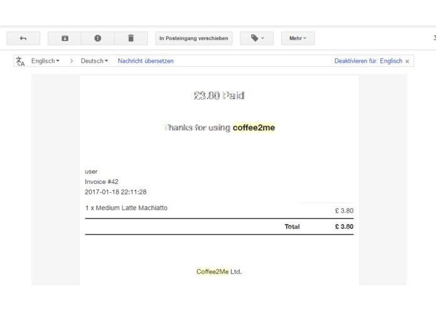Archive this email with the archive icon
This screenshot has width=436, height=310.
(65, 38)
